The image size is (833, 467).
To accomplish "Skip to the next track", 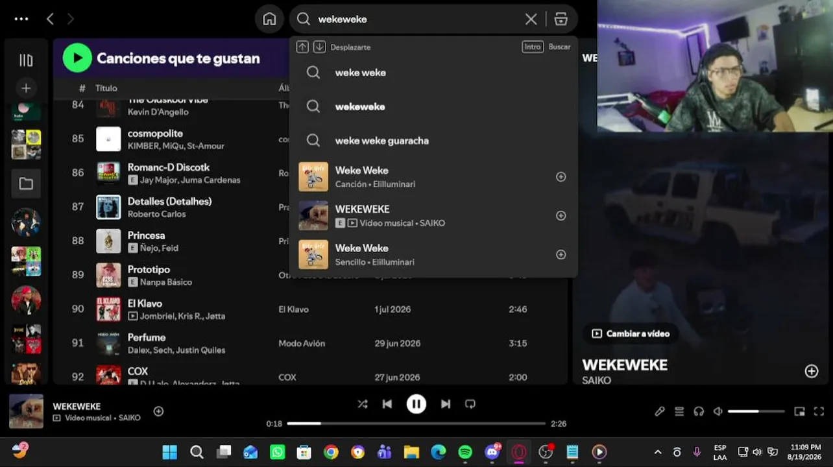I will point(446,404).
